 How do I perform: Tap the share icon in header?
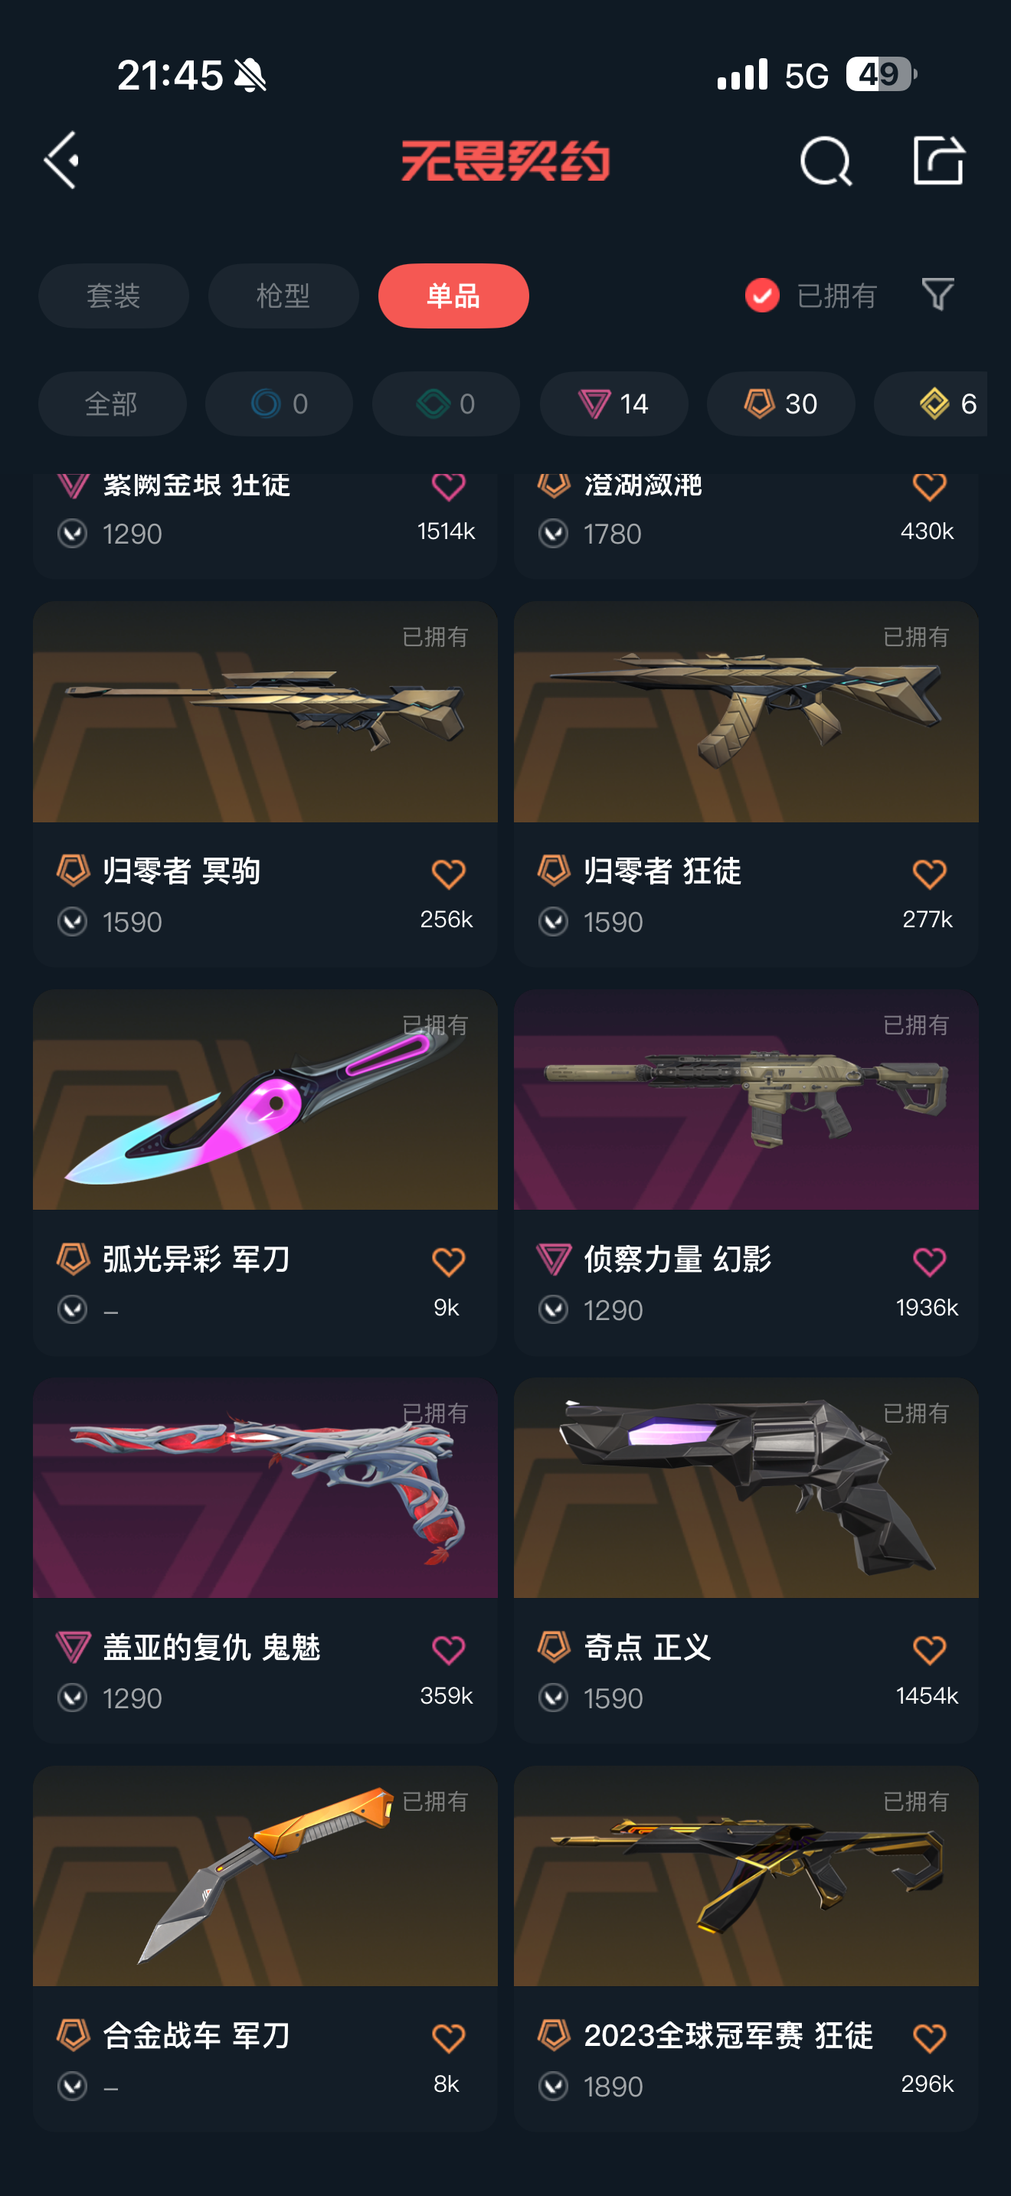(937, 159)
